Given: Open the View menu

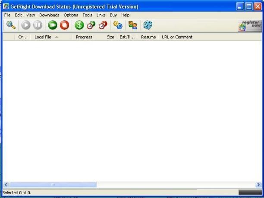Looking at the screenshot, I should 31,15.
